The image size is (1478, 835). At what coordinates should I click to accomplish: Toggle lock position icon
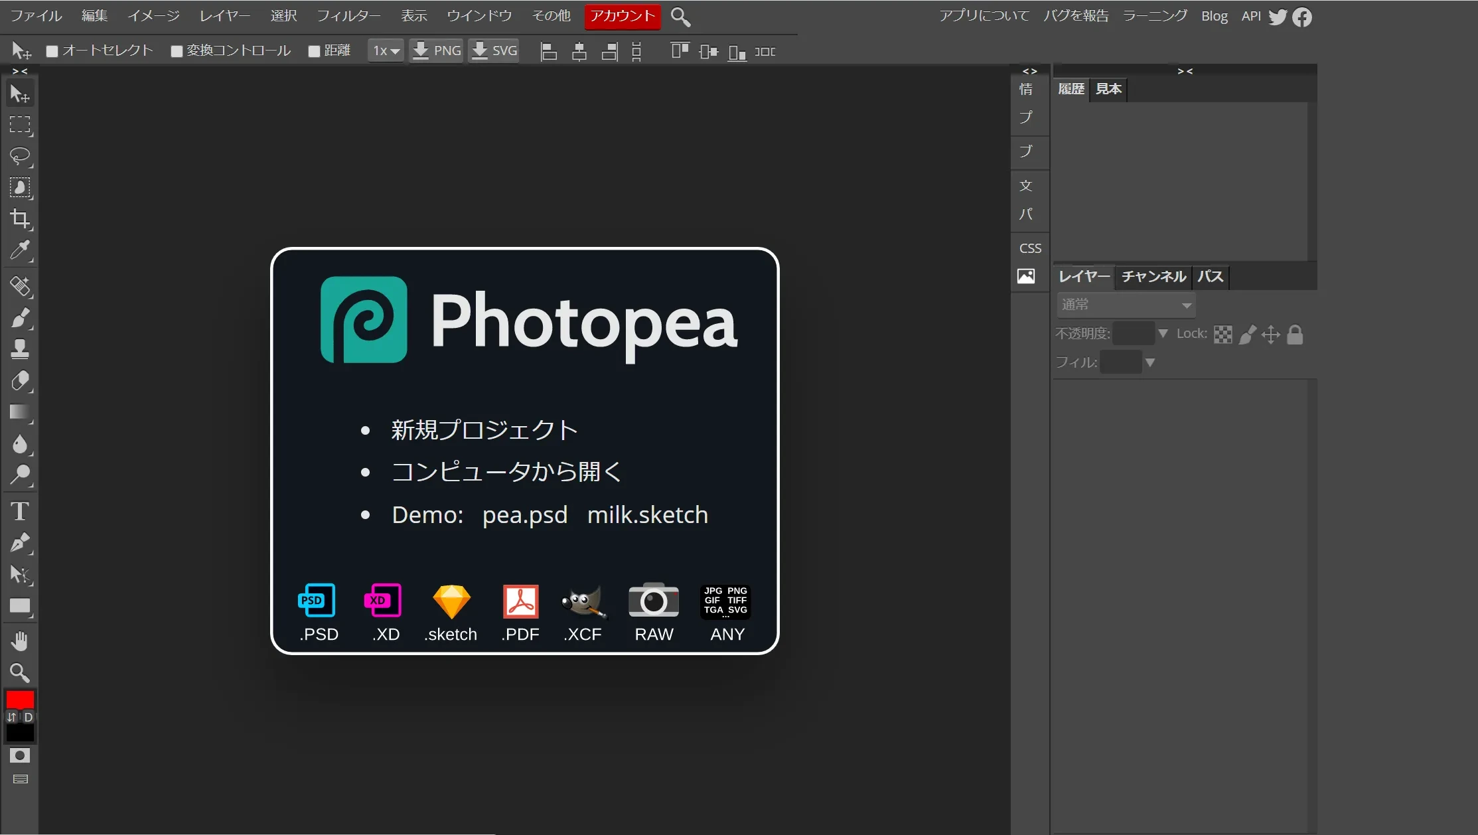(1271, 335)
